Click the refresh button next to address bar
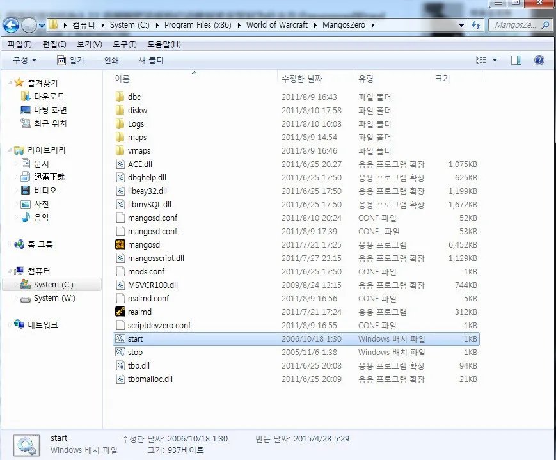 coord(475,25)
